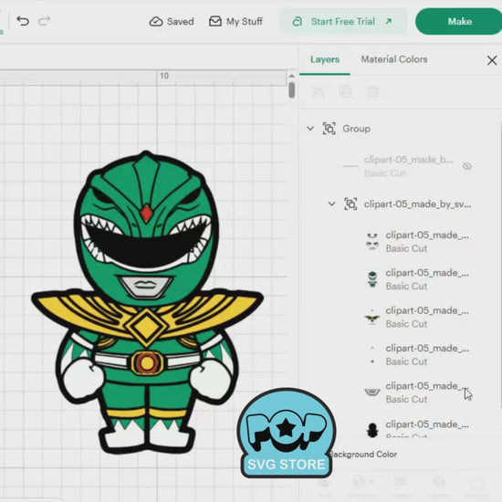Close the Layers panel with X
The width and height of the screenshot is (502, 502).
pos(492,60)
